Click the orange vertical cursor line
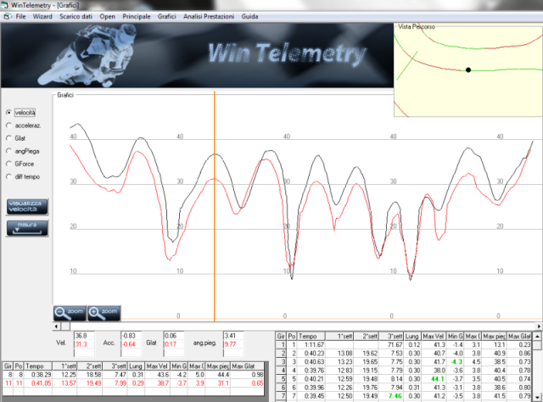 [215, 206]
